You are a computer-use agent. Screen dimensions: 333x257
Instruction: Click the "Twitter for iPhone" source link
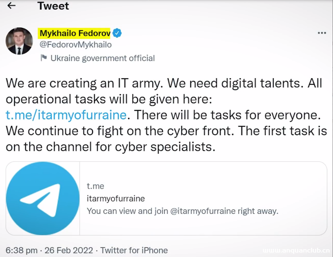134,250
